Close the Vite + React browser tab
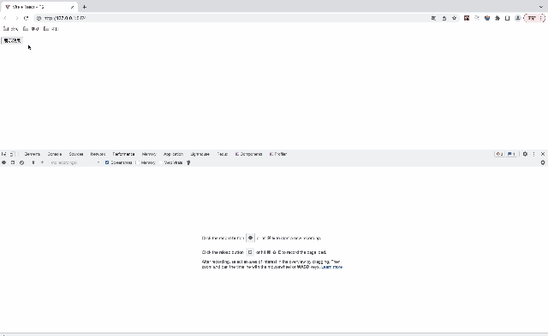The image size is (548, 336). [72, 7]
